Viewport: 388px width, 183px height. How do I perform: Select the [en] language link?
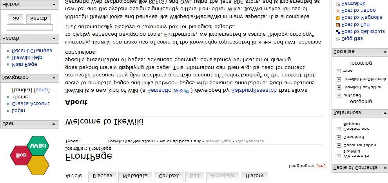click(x=321, y=166)
